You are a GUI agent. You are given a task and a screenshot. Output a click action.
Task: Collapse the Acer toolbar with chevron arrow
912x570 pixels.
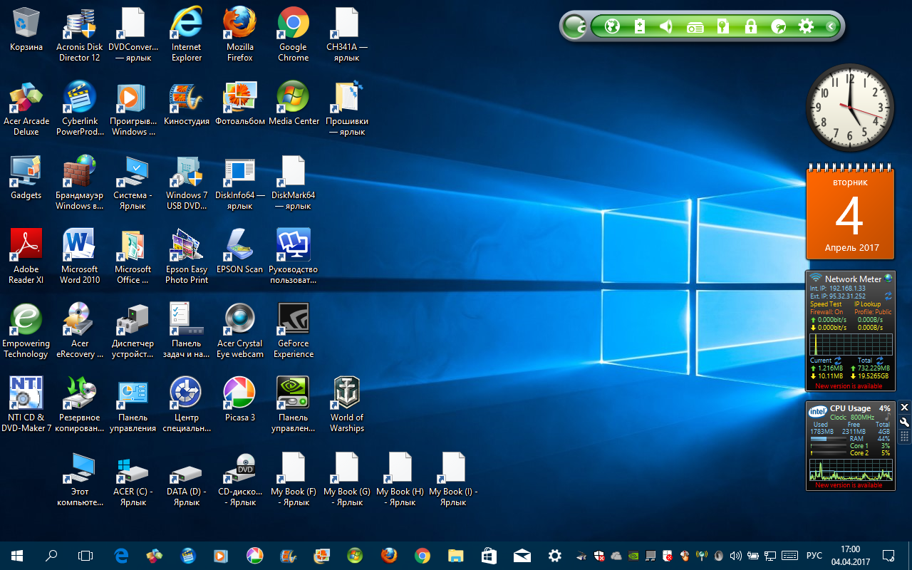(x=830, y=26)
